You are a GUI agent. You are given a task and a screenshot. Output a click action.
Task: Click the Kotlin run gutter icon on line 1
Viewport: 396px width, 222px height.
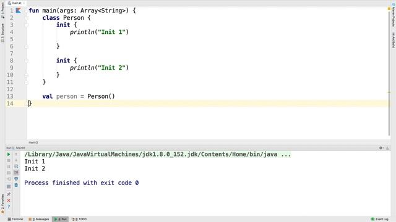18,10
